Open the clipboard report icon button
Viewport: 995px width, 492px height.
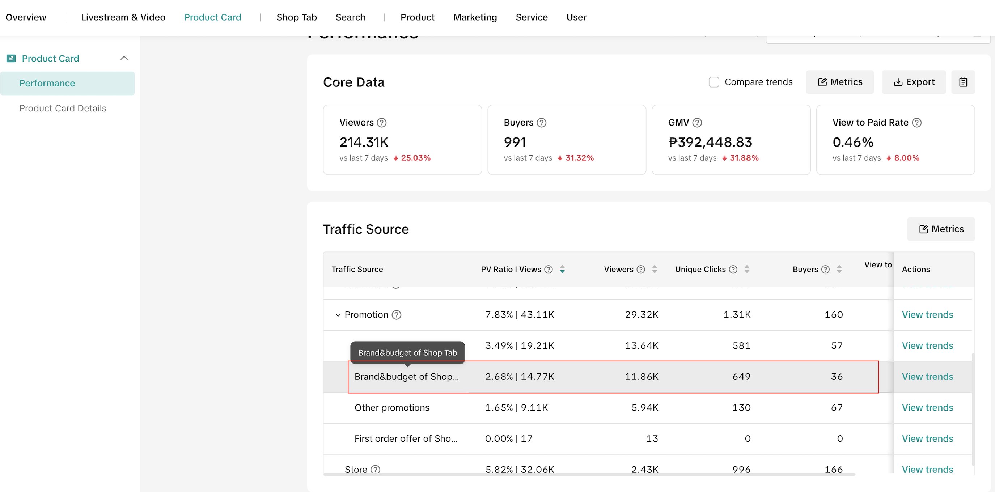click(x=963, y=82)
